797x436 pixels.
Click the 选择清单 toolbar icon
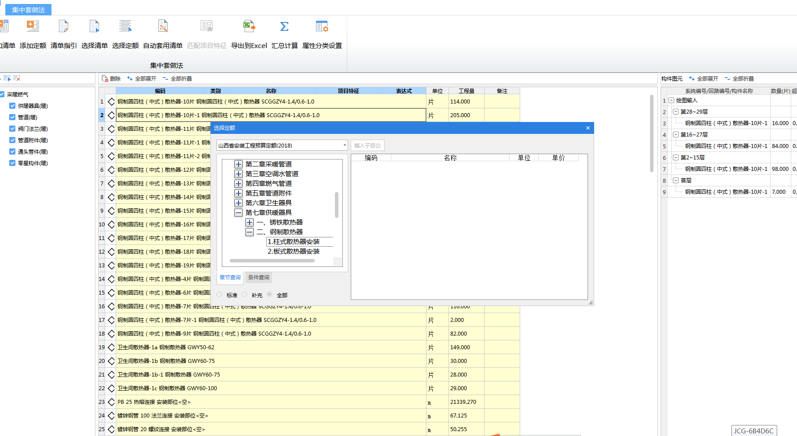tap(94, 26)
